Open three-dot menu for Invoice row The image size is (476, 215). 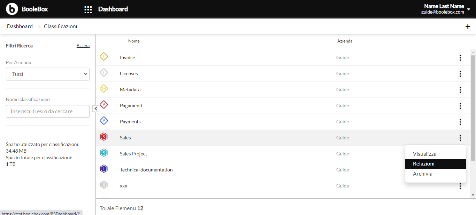point(460,58)
